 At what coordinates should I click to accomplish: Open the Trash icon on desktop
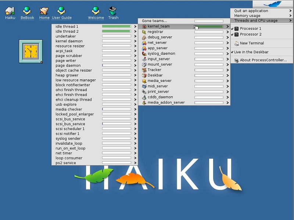click(x=113, y=11)
